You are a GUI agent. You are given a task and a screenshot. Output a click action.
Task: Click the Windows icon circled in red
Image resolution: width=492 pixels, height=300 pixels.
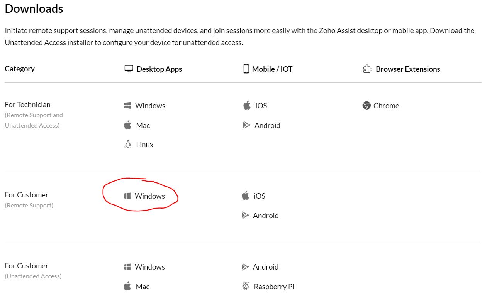(x=127, y=196)
